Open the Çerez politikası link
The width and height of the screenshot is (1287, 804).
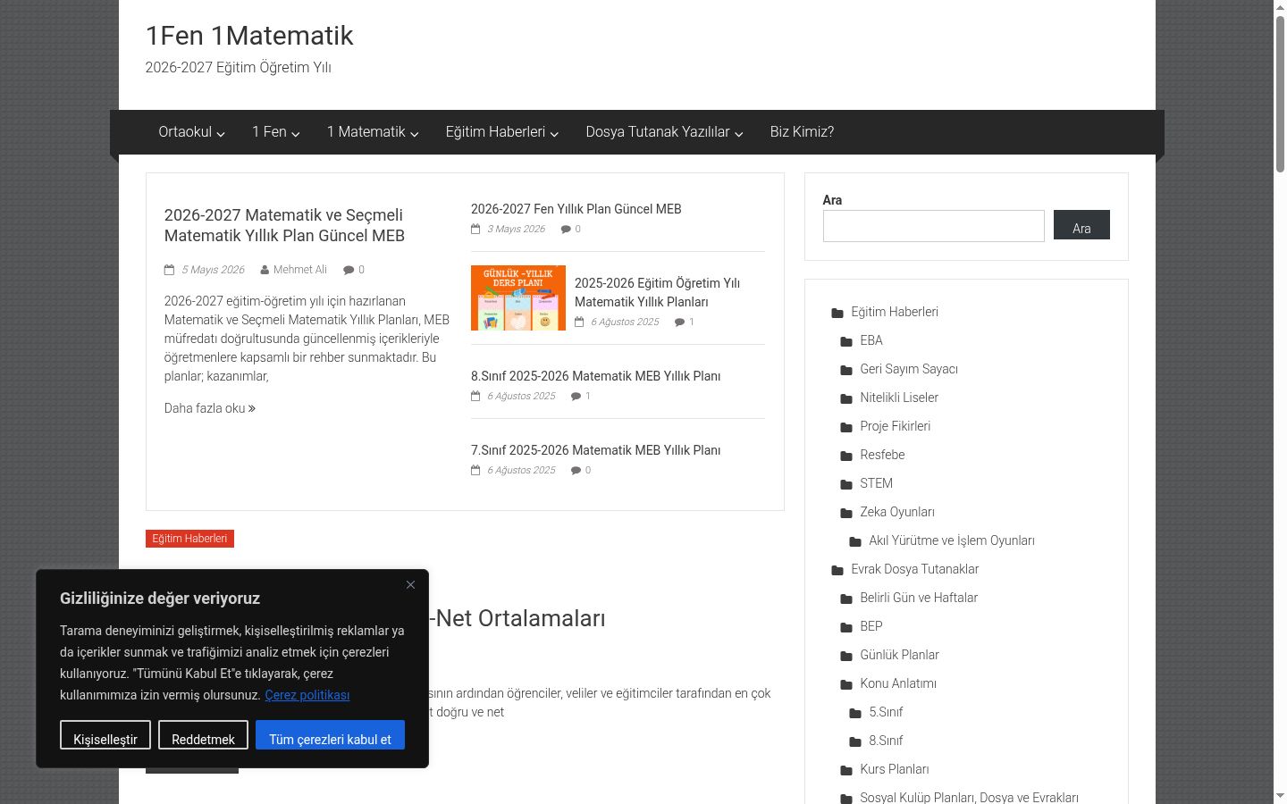(307, 695)
